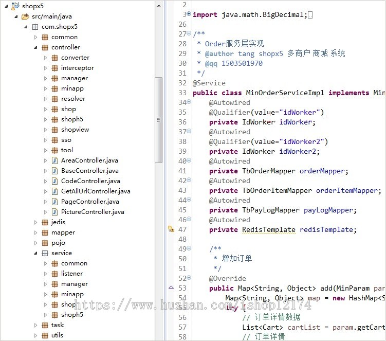This screenshot has height=341, width=386.
Task: Click the Package Explorer vertical scrollbar thumb
Action: pos(159,120)
